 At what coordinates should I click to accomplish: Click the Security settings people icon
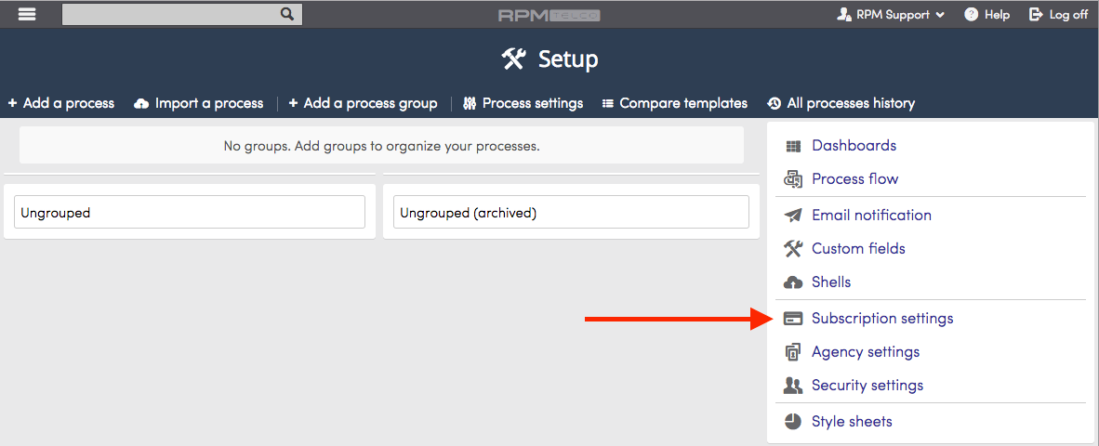793,385
